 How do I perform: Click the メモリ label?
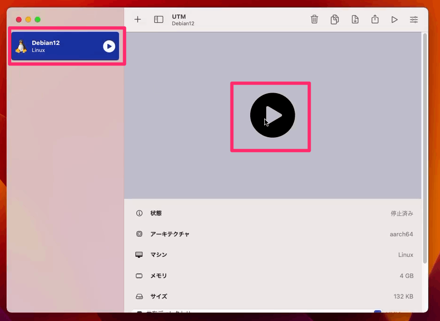coord(158,276)
